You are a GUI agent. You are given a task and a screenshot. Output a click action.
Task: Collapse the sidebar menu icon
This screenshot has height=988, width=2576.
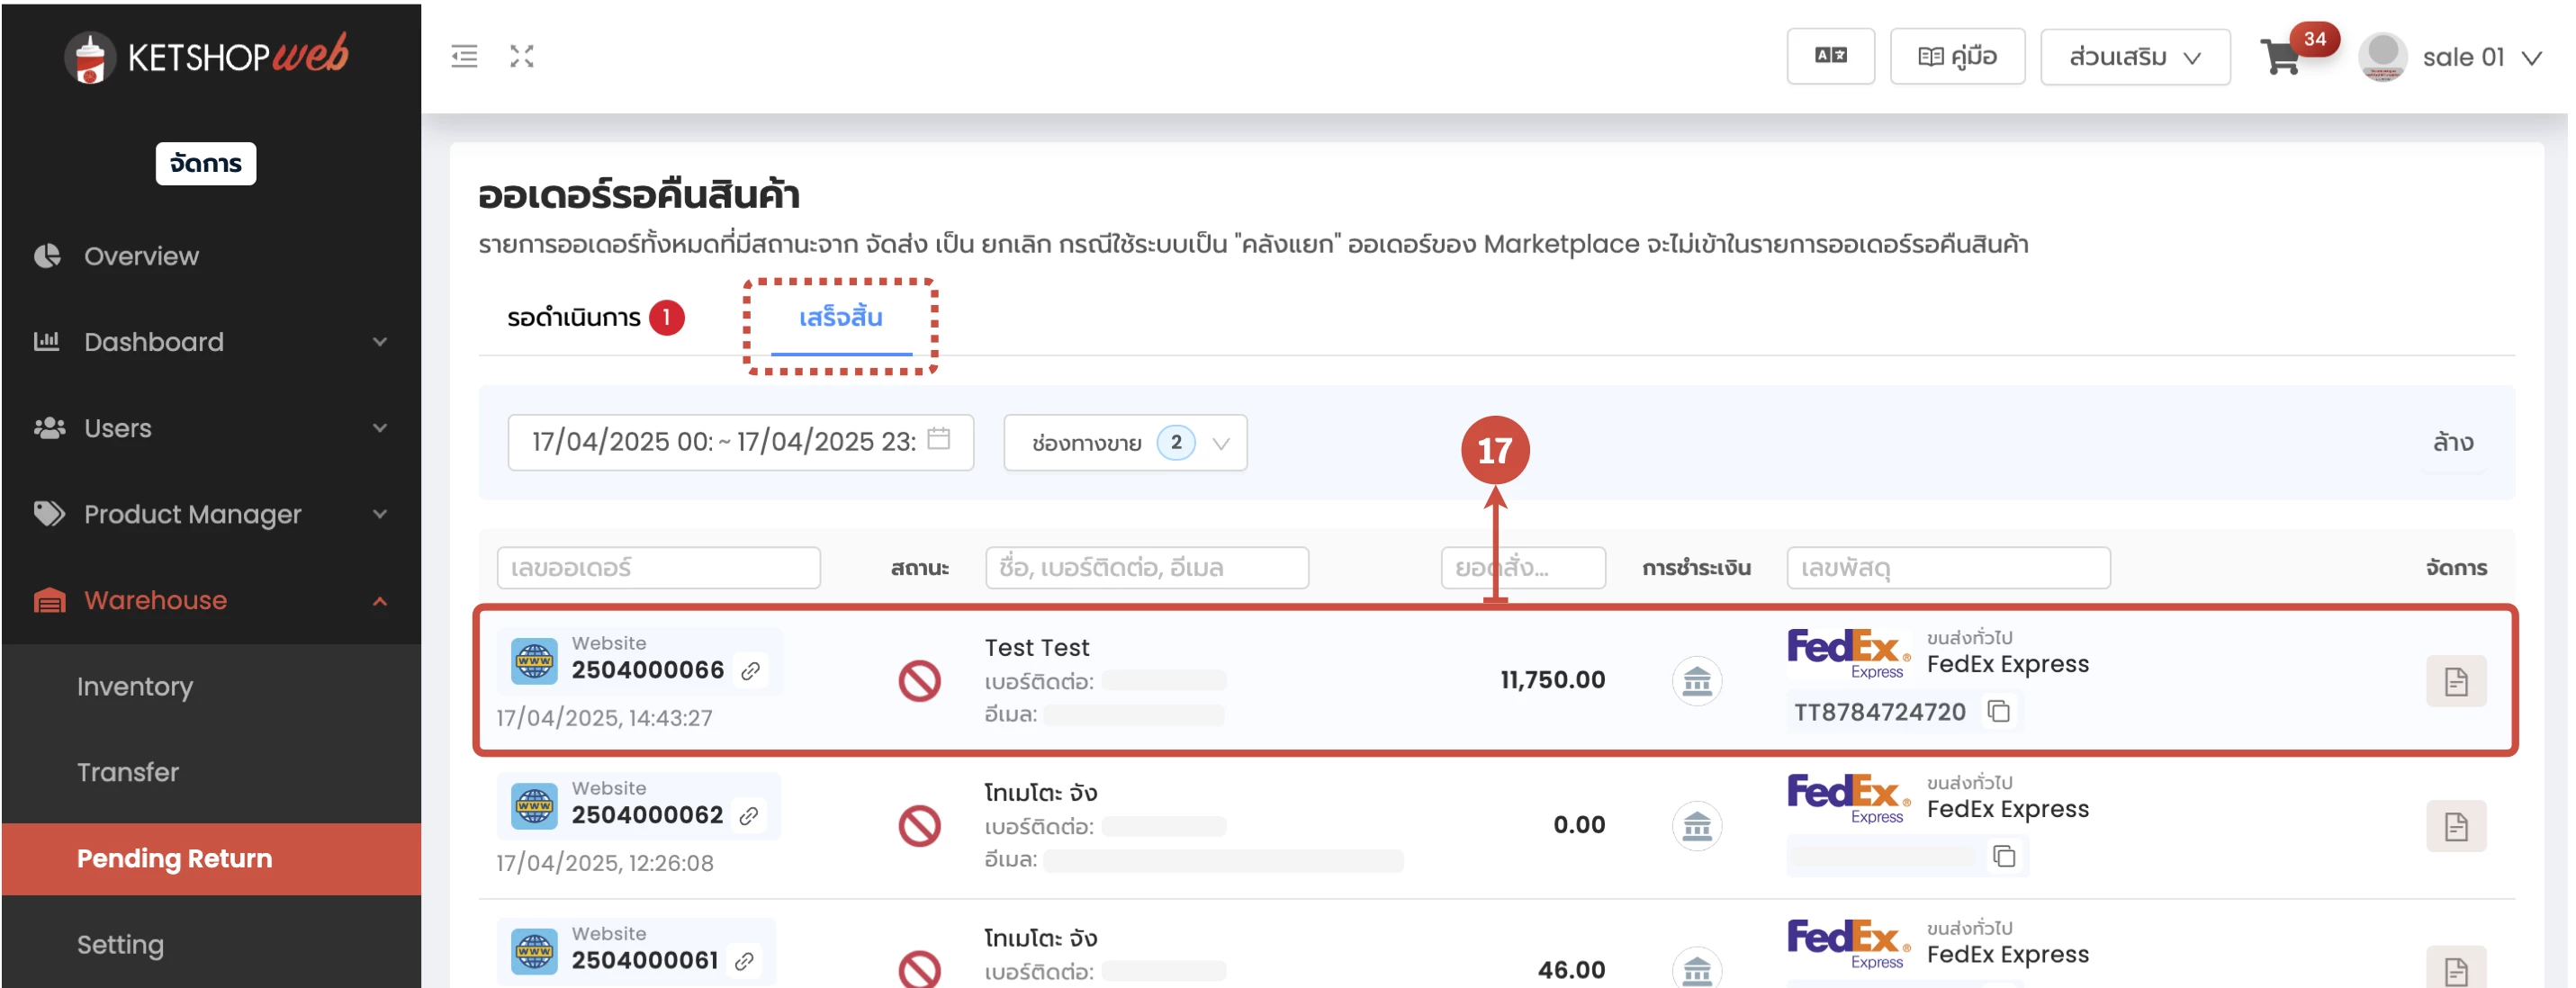[464, 56]
